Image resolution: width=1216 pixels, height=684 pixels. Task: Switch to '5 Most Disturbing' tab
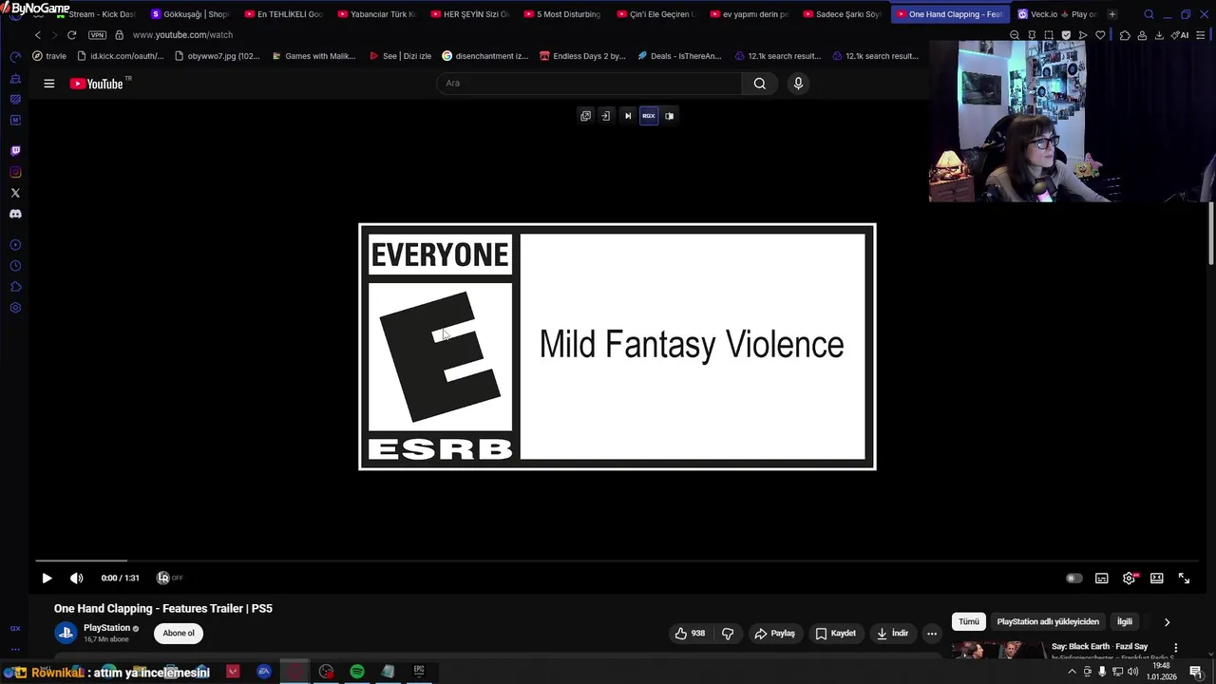pos(560,14)
